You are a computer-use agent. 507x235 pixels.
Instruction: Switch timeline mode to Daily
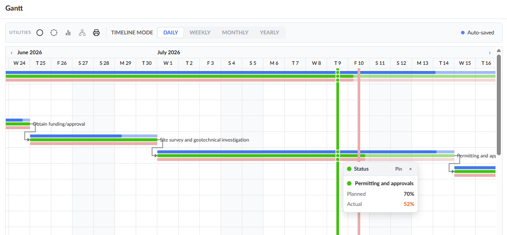point(171,33)
